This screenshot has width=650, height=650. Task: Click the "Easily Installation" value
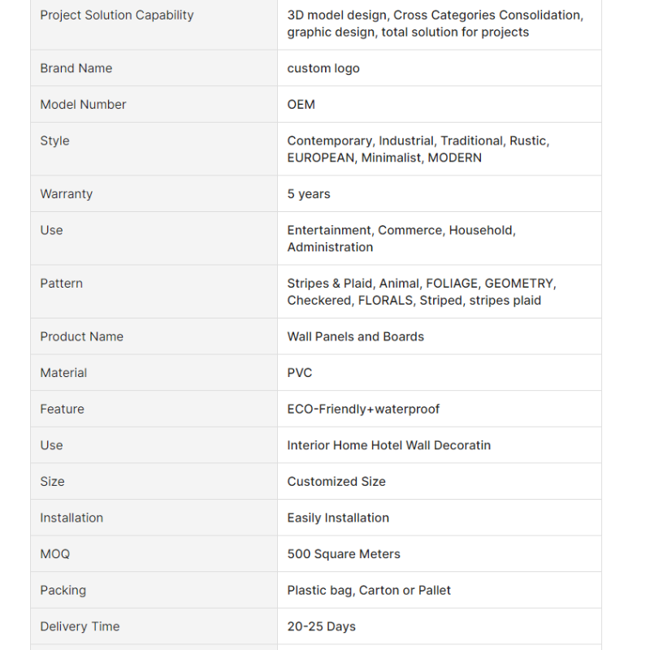(338, 518)
